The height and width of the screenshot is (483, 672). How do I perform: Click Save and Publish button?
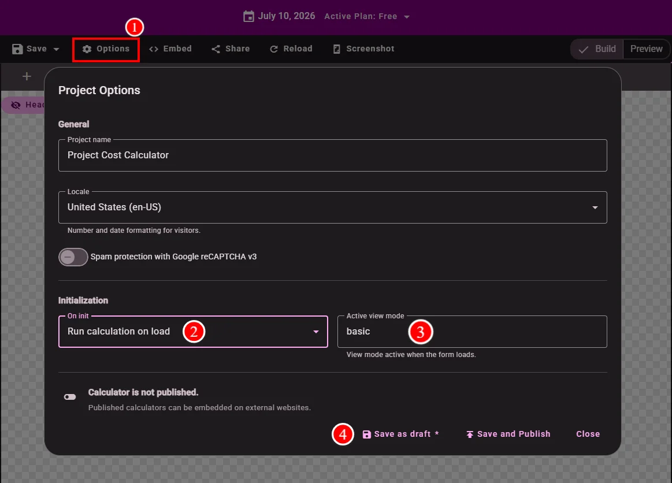coord(508,434)
